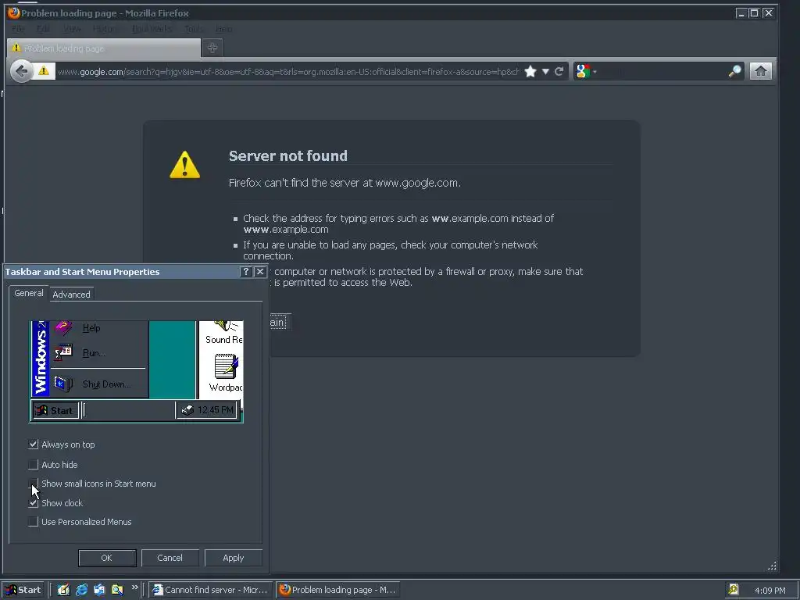The image size is (800, 600).
Task: Click the yellow warning triangle on error page
Action: pyautogui.click(x=184, y=165)
